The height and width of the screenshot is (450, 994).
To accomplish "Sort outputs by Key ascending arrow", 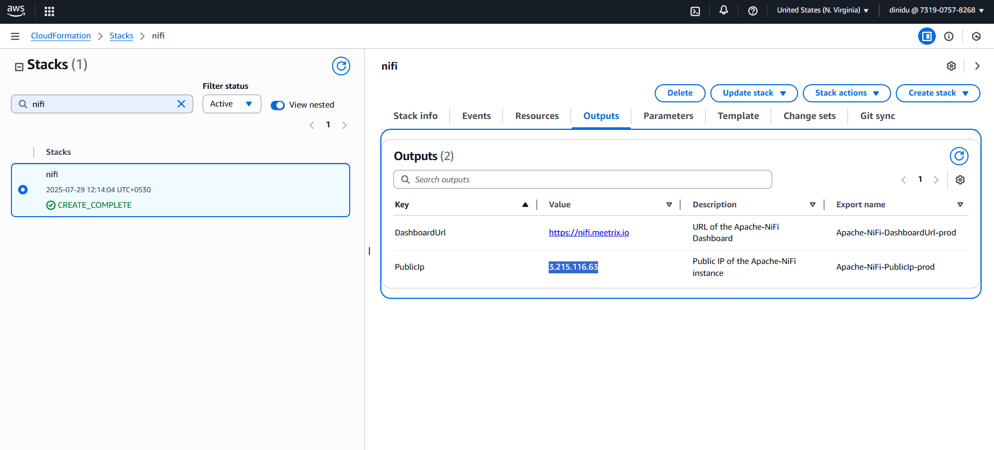I will tap(525, 205).
